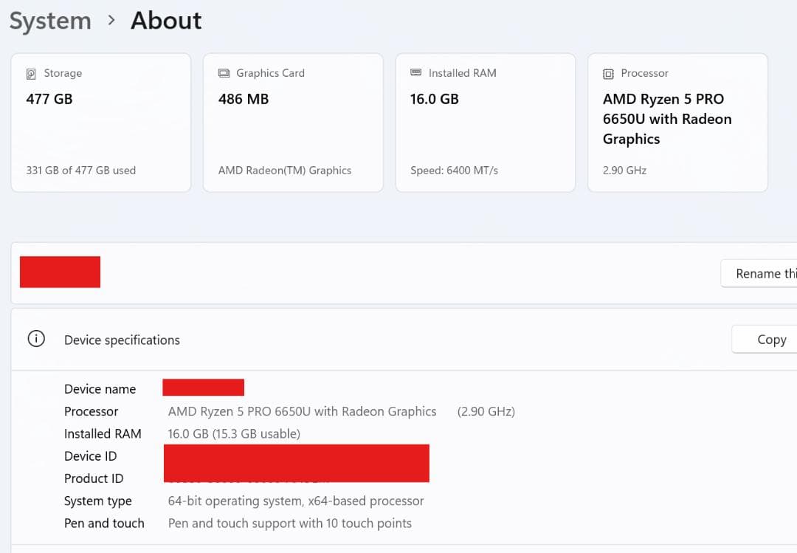
Task: Open the 477 GB storage card
Action: pos(100,122)
